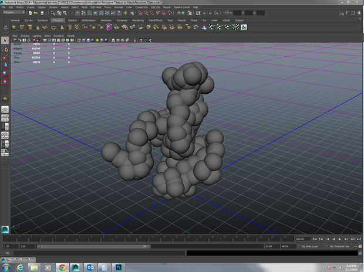Screen dimensions: 364x272
Task: Select the arrow Select tool in toolbox
Action: click(5, 40)
